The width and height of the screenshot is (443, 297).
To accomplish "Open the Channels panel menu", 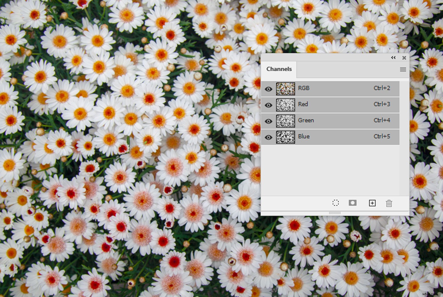I will 403,69.
